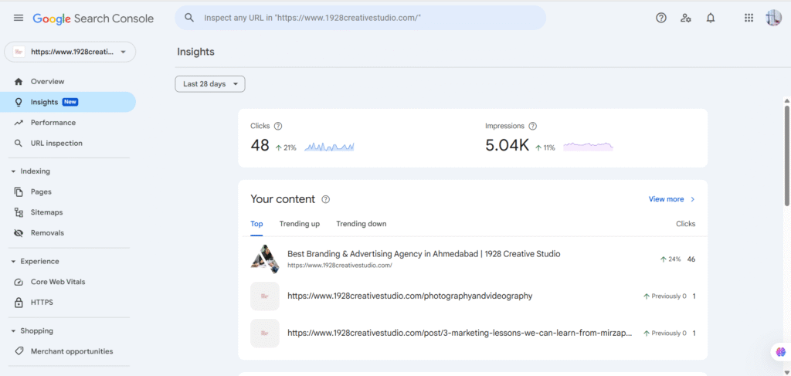Open the photographyandvideography URL row

[473, 296]
